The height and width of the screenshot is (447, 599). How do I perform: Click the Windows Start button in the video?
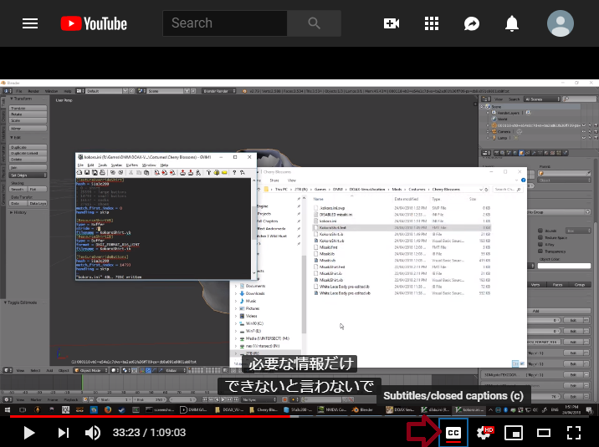tap(7, 409)
